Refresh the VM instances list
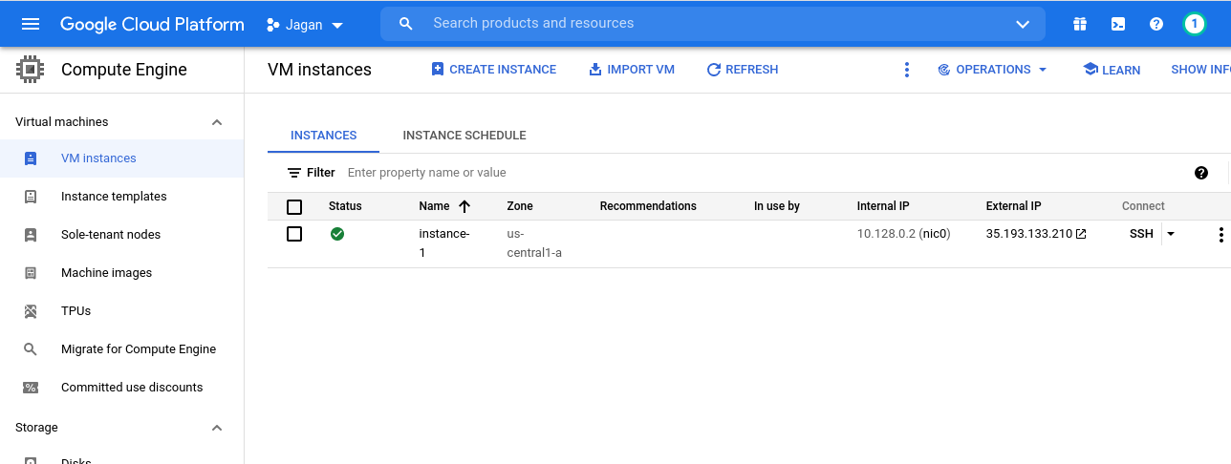This screenshot has width=1231, height=464. (x=742, y=70)
